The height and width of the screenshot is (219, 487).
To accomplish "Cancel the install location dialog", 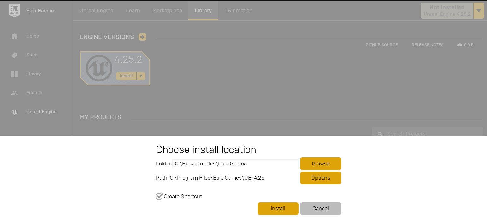I will (x=320, y=208).
